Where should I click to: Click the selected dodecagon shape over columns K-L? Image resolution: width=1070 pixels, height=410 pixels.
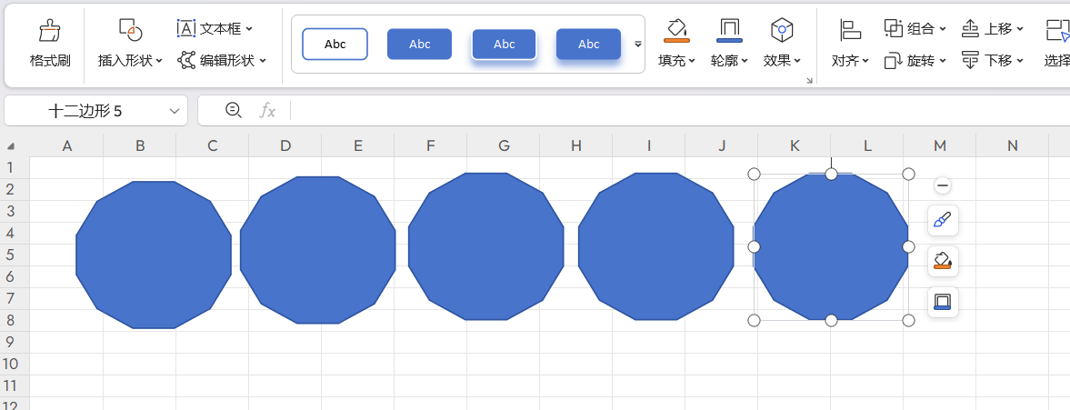pos(831,247)
